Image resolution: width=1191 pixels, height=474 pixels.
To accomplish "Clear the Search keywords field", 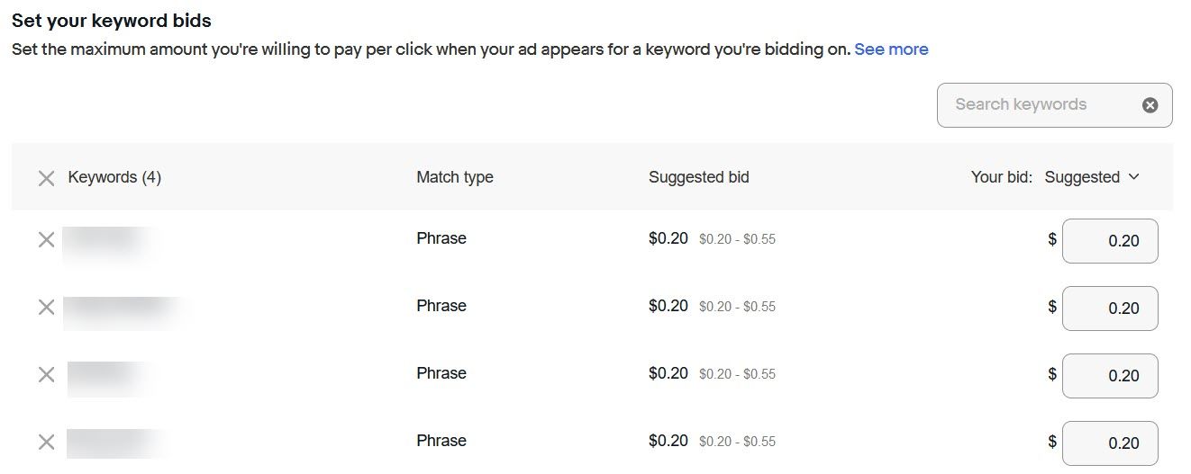I will point(1150,105).
